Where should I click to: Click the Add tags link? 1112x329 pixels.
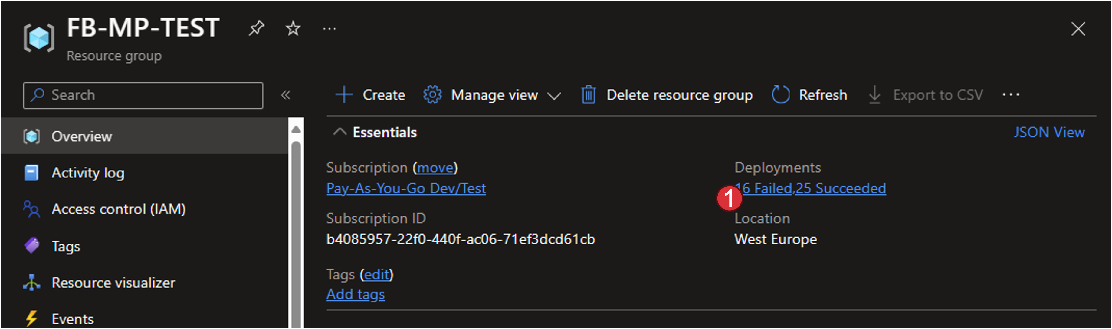pyautogui.click(x=355, y=295)
